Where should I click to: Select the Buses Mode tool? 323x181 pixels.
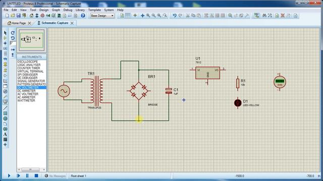tap(5, 59)
